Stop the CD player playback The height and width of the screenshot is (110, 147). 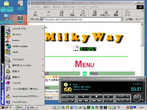(96, 96)
